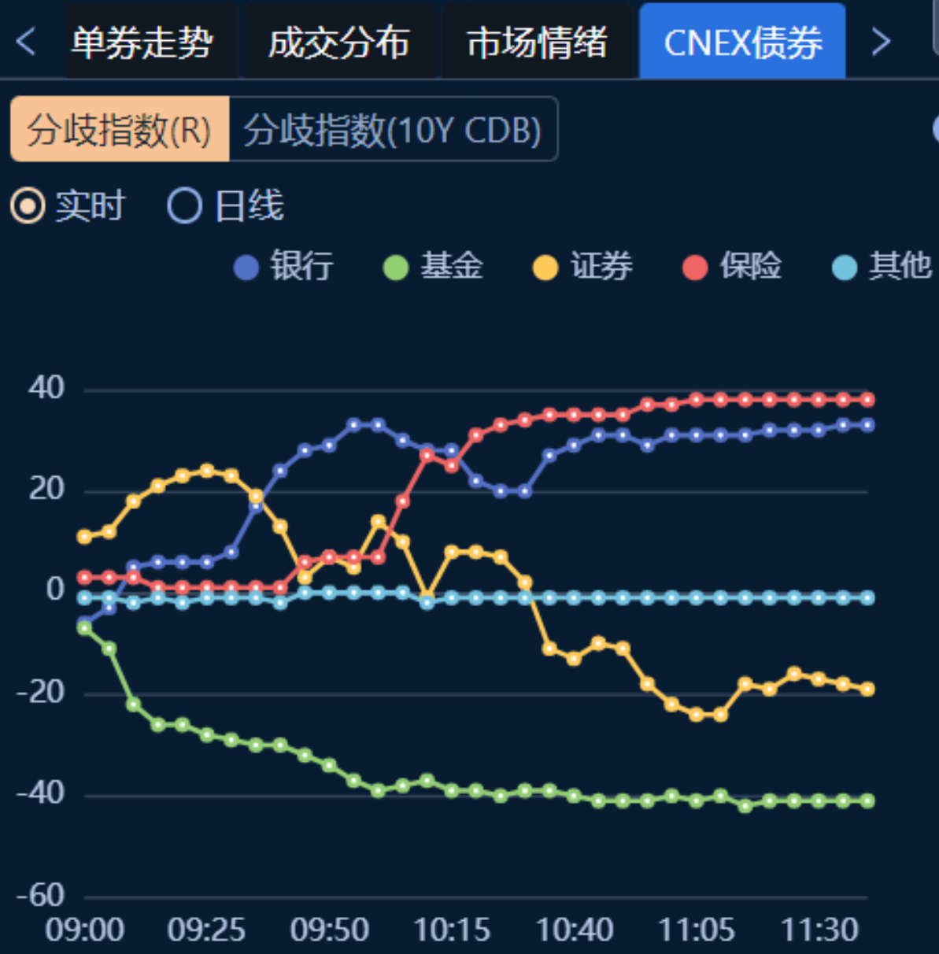Screen dimensions: 939x954
Task: Open the 单券走势 tab
Action: (x=142, y=42)
